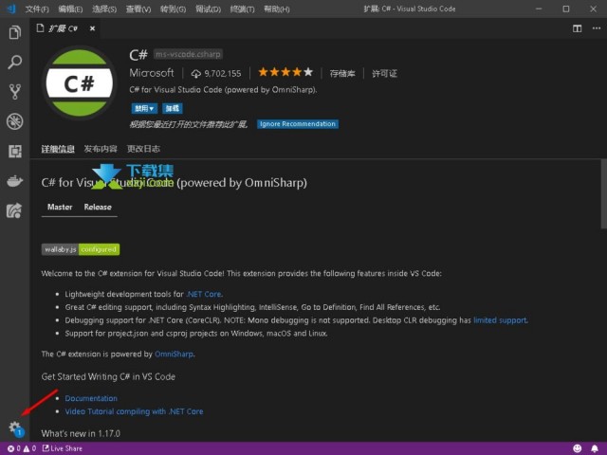Image resolution: width=607 pixels, height=455 pixels.
Task: Open the Extensions view icon
Action: pos(15,152)
